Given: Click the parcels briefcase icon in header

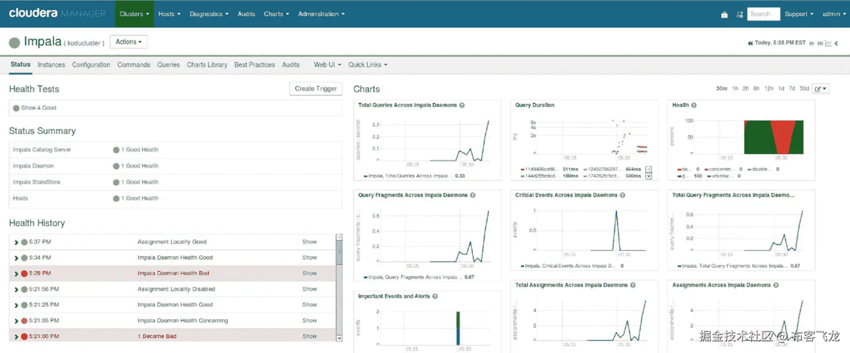Looking at the screenshot, I should [x=724, y=15].
